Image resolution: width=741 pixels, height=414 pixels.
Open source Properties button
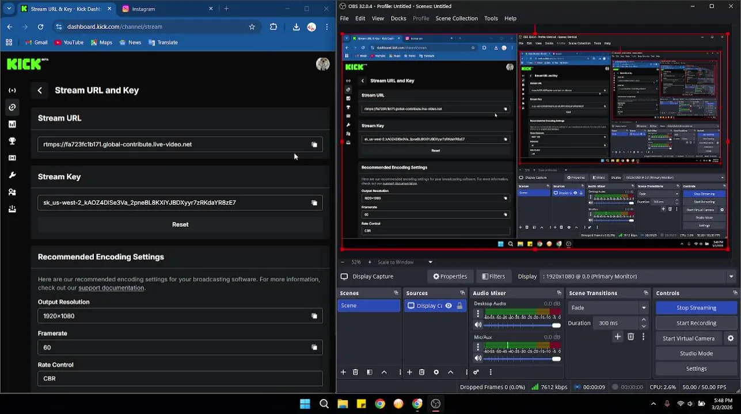point(450,277)
